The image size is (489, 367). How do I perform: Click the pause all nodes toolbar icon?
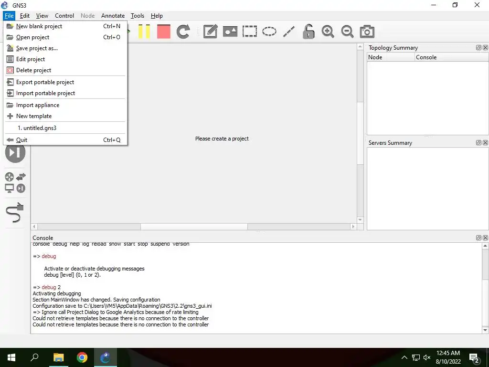pyautogui.click(x=144, y=31)
